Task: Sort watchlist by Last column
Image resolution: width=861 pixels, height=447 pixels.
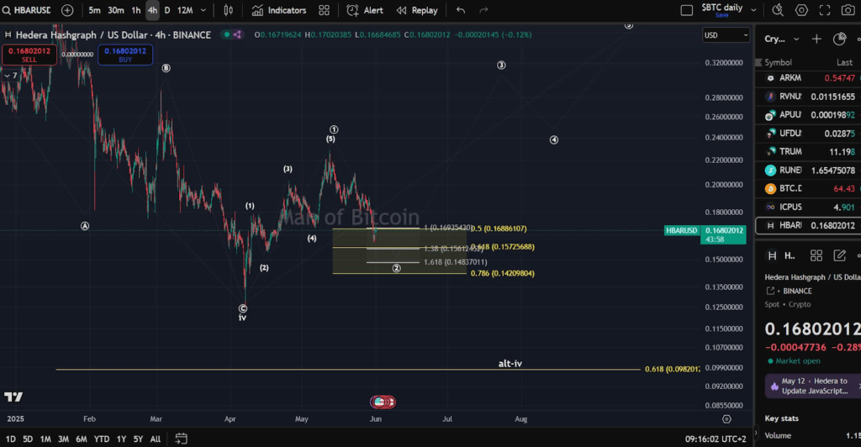Action: click(844, 62)
